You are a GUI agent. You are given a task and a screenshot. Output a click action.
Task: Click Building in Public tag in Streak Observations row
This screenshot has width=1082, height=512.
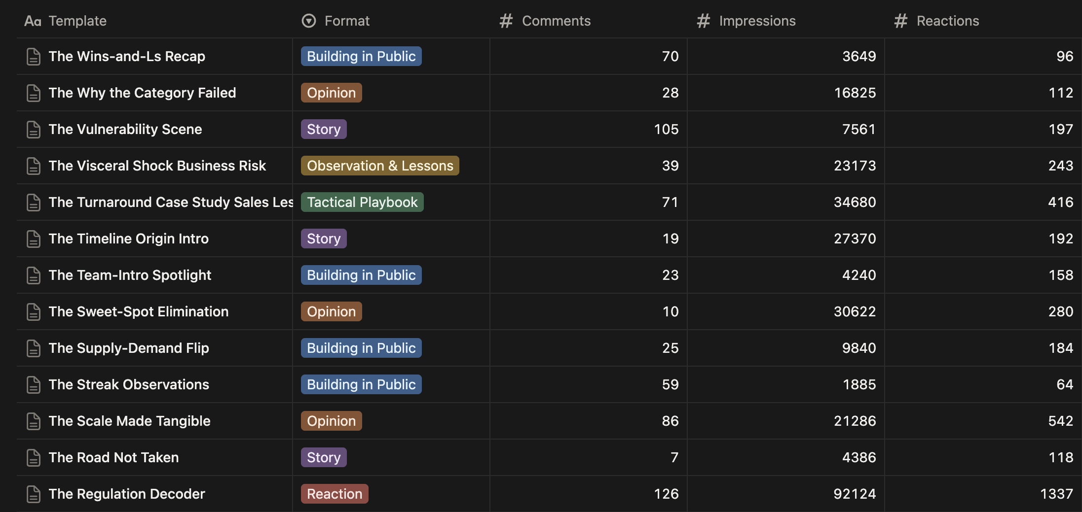pyautogui.click(x=361, y=384)
